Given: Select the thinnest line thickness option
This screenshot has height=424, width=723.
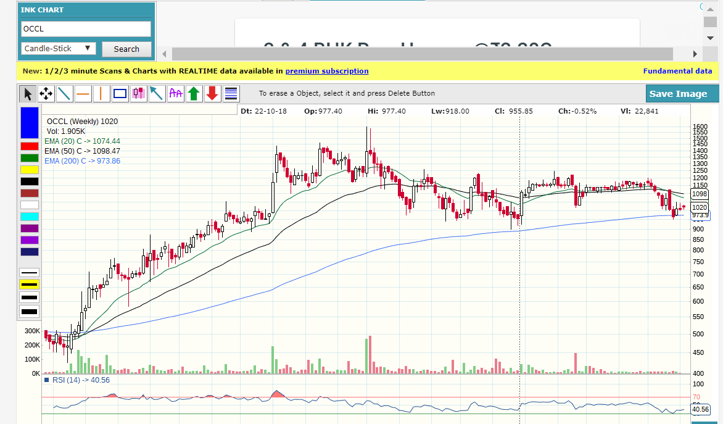Looking at the screenshot, I should (x=30, y=272).
